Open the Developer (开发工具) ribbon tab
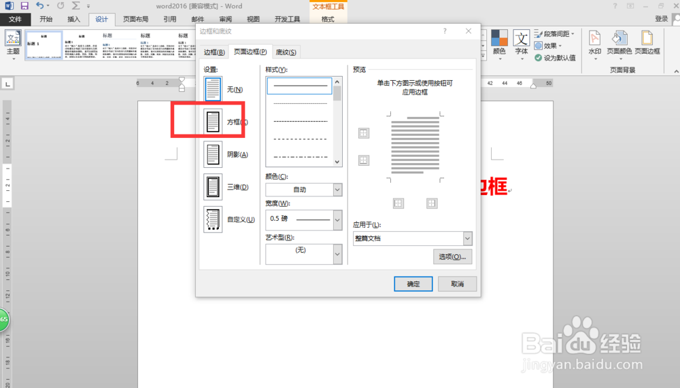The image size is (680, 388). click(287, 19)
